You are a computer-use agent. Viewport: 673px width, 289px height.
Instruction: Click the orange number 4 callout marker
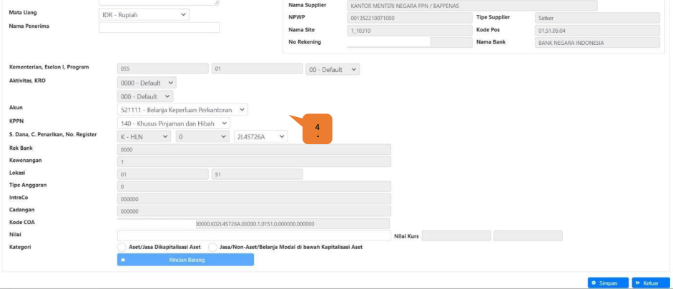point(317,129)
